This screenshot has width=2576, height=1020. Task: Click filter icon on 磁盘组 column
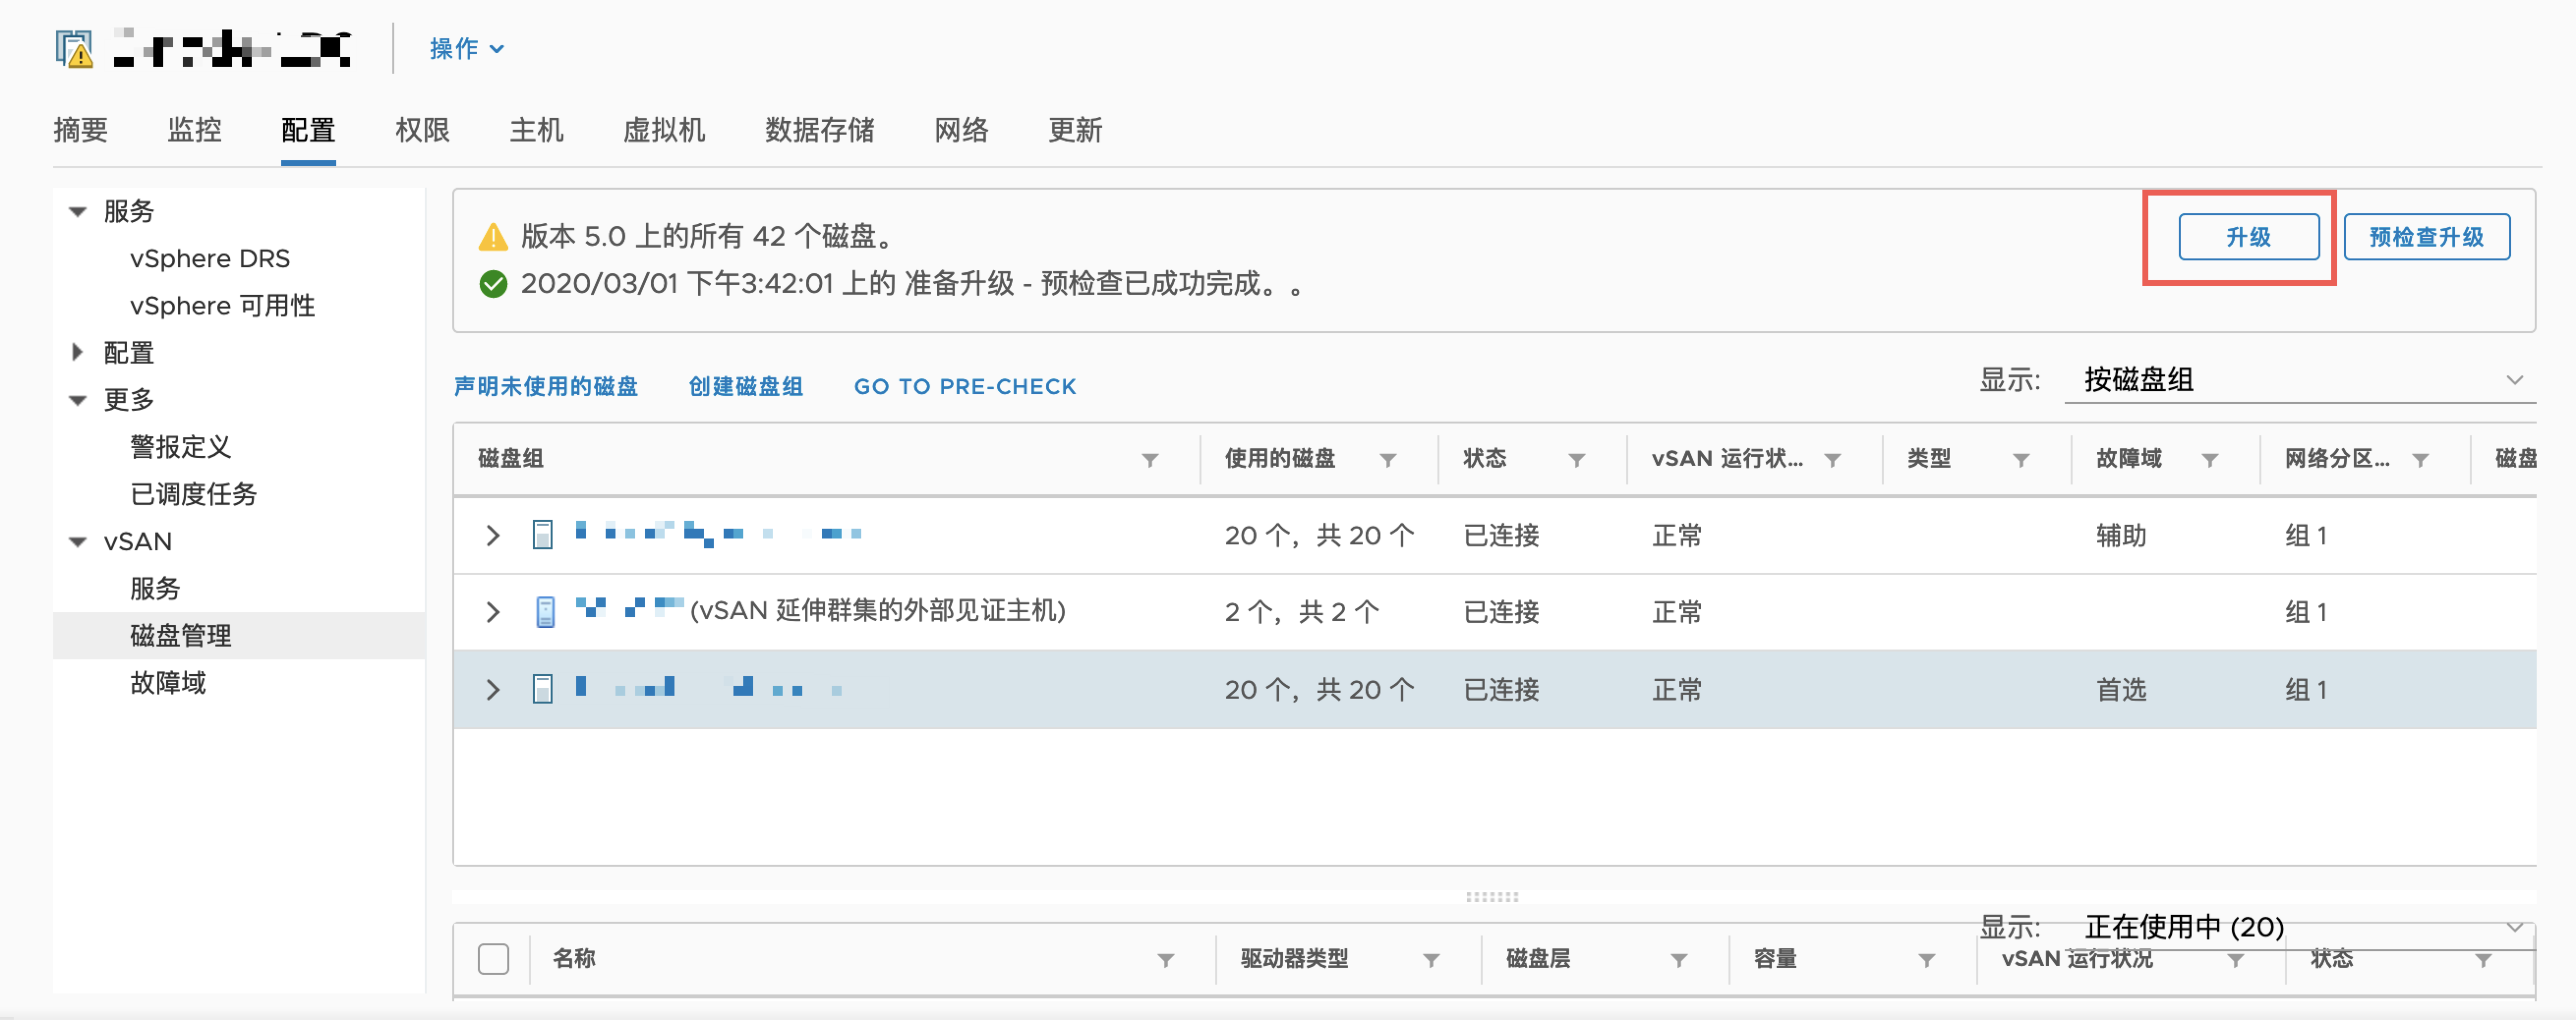tap(1150, 459)
